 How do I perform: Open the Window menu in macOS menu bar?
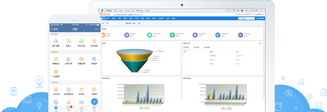pos(140,10)
